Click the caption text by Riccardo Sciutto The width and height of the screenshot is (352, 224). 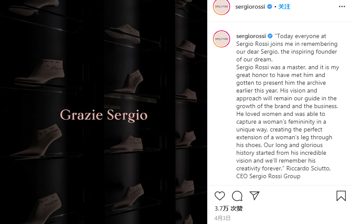tap(287, 106)
